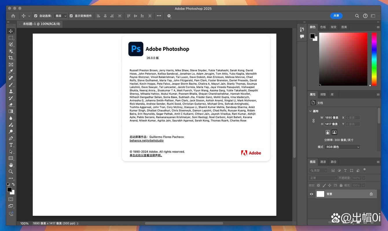Select the Rectangular Marquee tool
Viewport: 388px width, 231px height.
tap(11, 38)
